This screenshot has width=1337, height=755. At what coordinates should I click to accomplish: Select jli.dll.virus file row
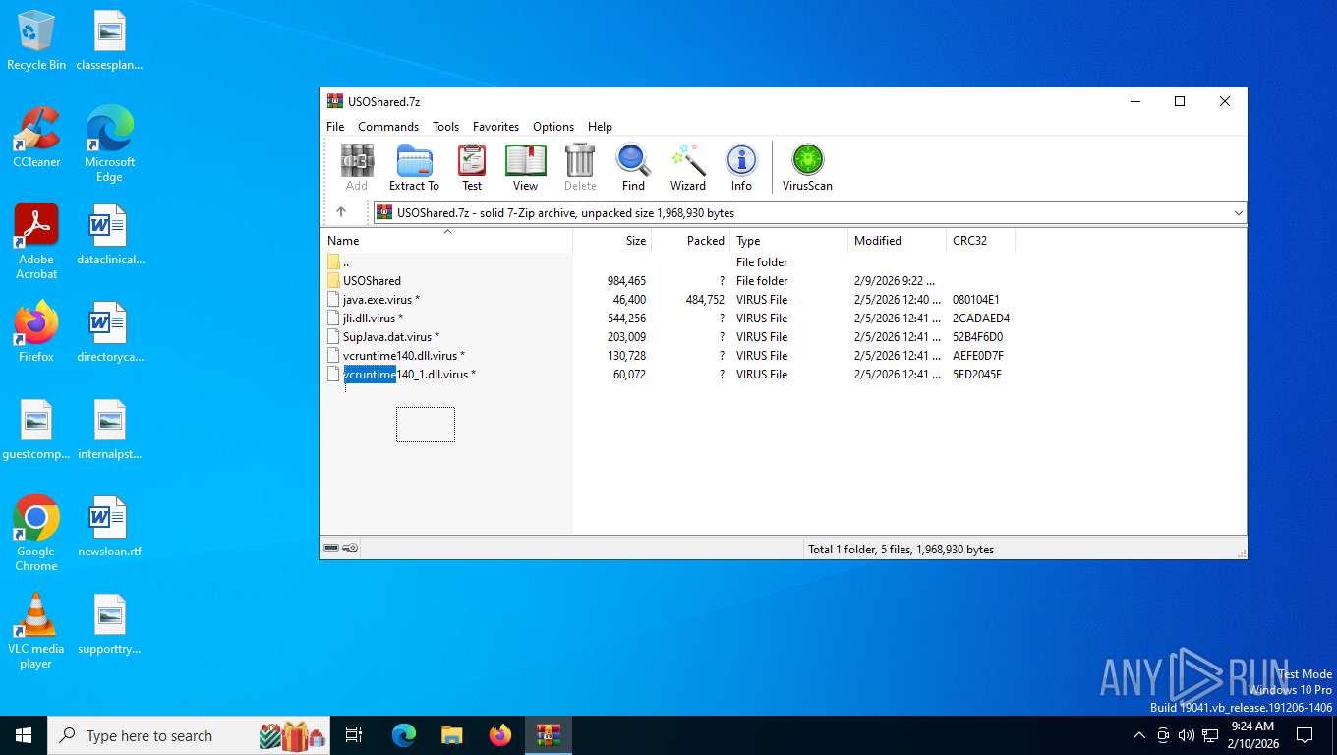pyautogui.click(x=668, y=319)
